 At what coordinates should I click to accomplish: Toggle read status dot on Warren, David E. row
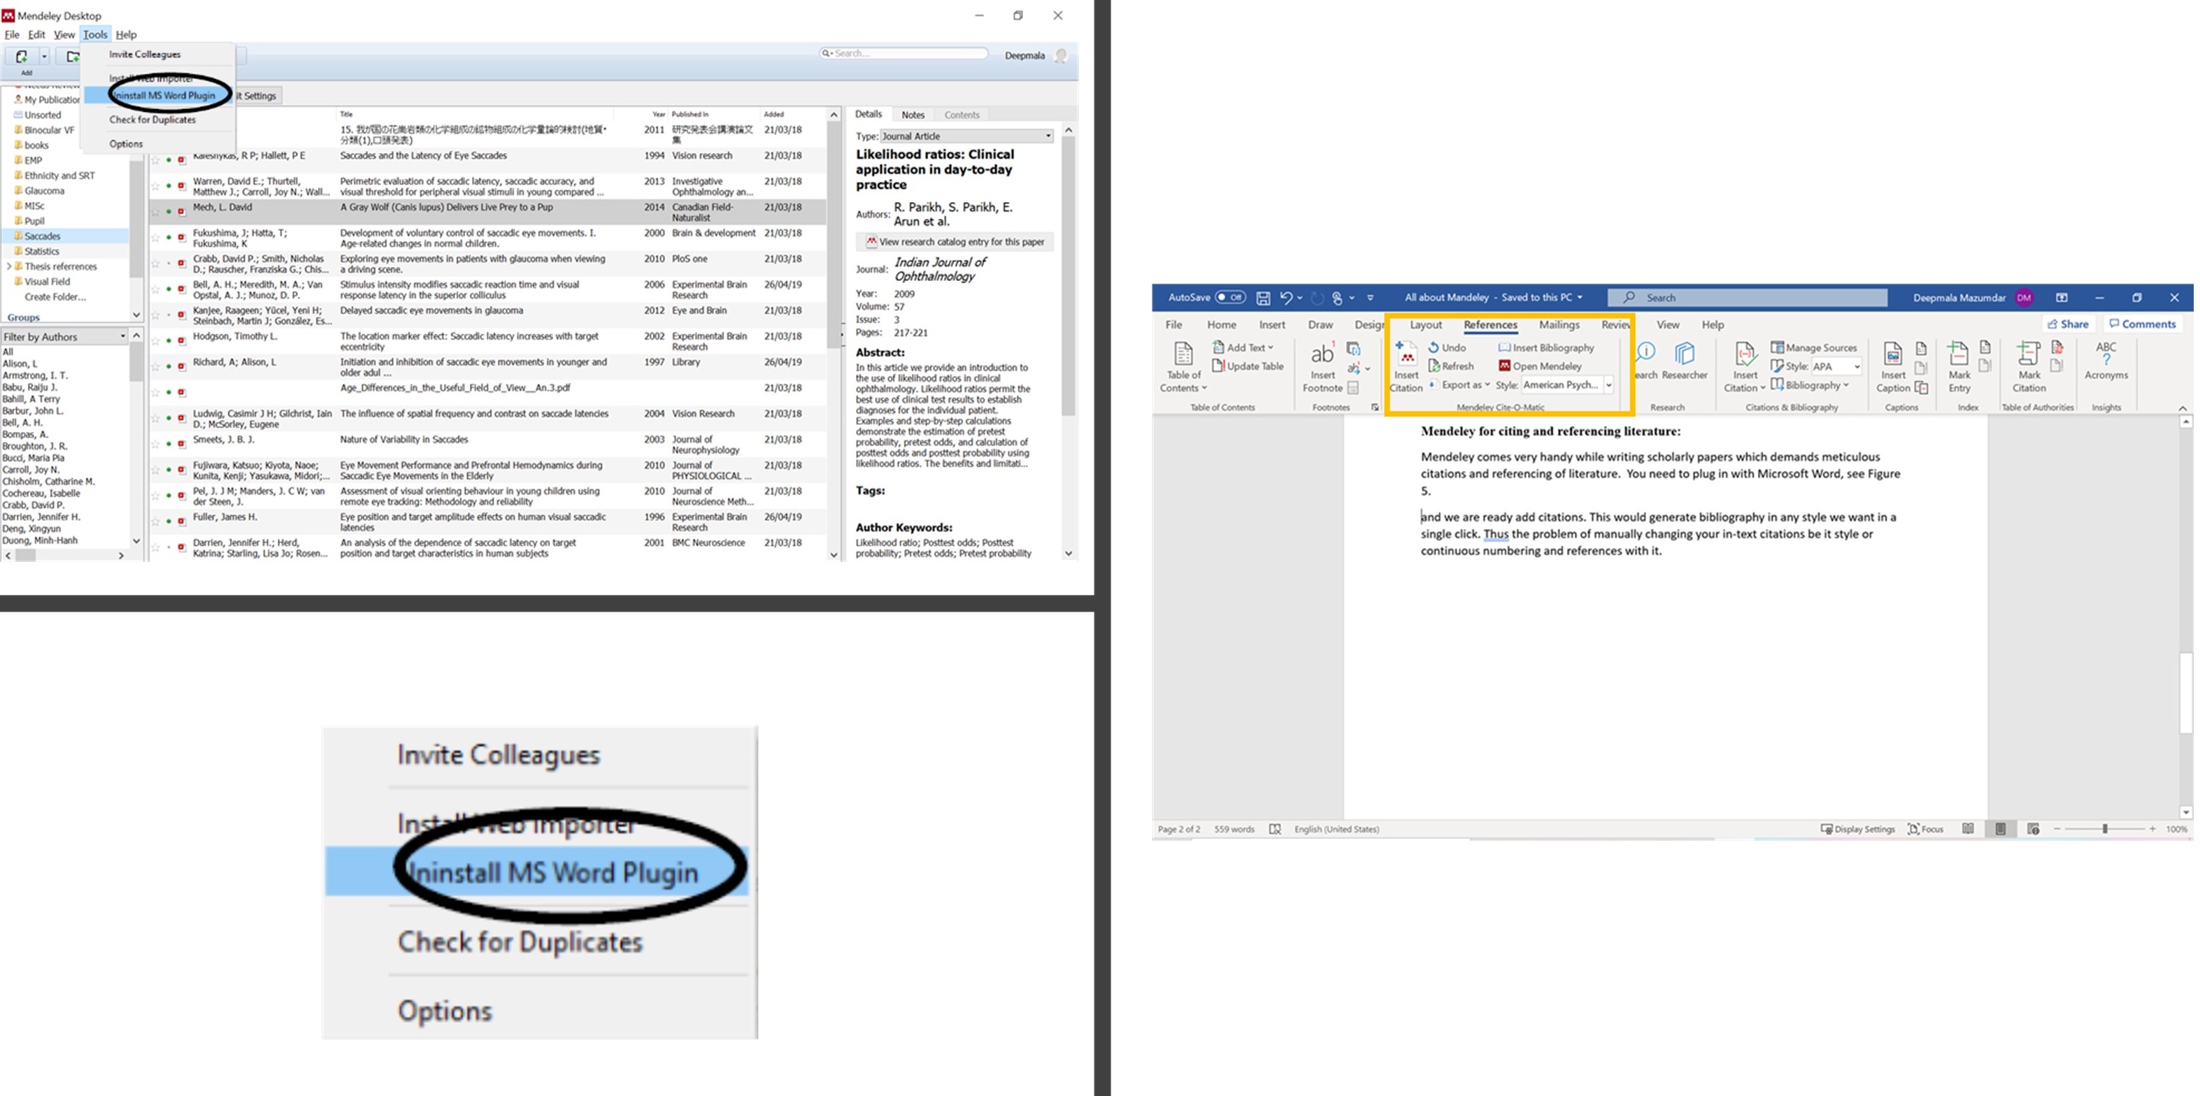pyautogui.click(x=169, y=185)
